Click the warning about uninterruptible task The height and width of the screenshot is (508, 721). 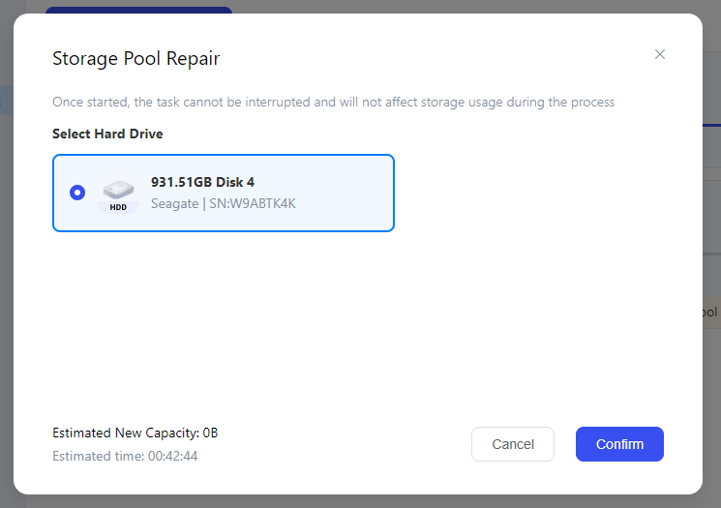point(333,102)
